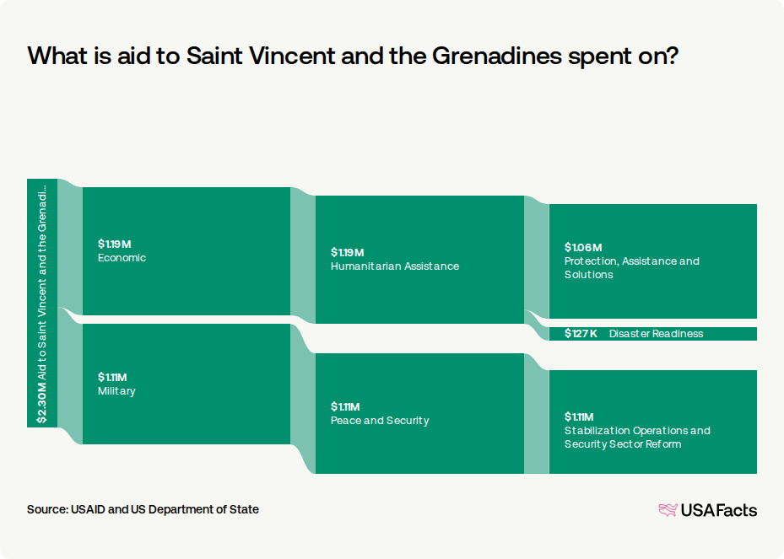Select the $127K Disaster Readiness amount
This screenshot has height=559, width=784.
579,334
